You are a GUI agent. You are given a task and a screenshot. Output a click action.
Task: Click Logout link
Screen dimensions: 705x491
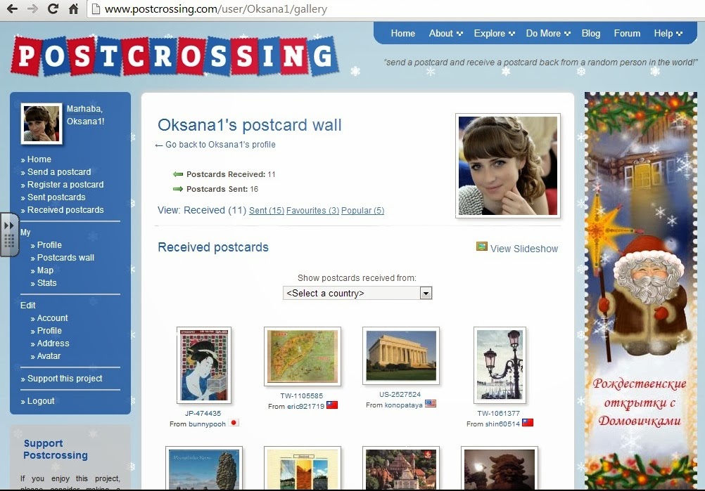pos(41,401)
